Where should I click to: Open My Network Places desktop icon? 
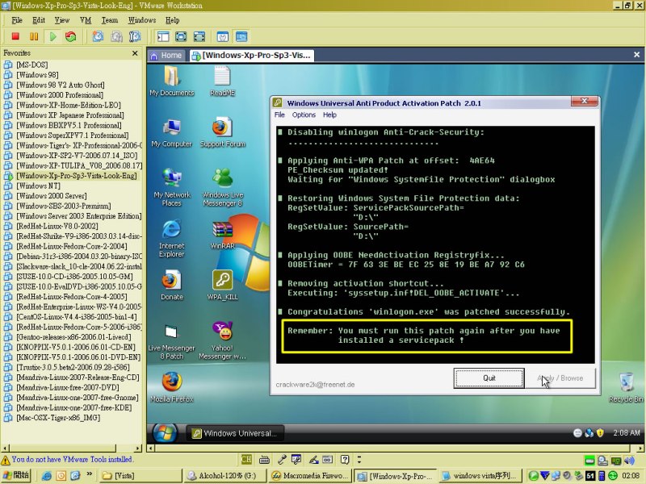[x=172, y=187]
